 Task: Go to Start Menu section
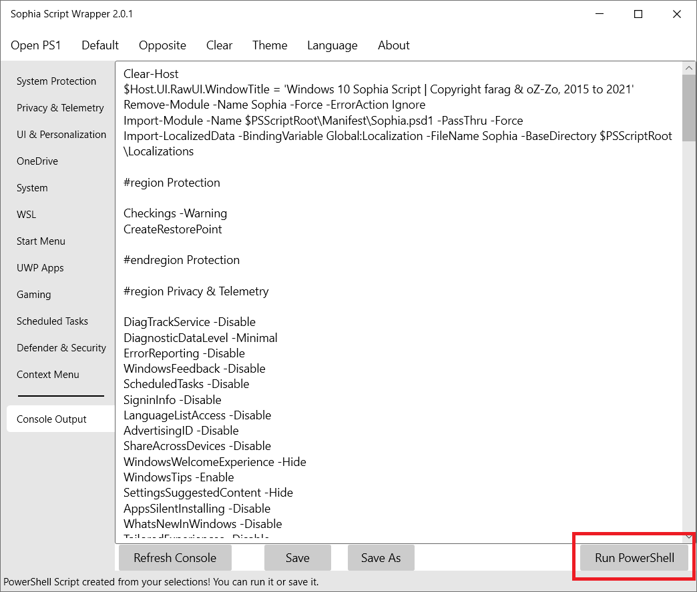coord(41,241)
